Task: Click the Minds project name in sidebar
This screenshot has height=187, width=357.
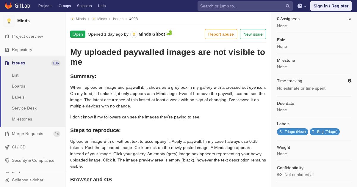Action: coord(24,21)
